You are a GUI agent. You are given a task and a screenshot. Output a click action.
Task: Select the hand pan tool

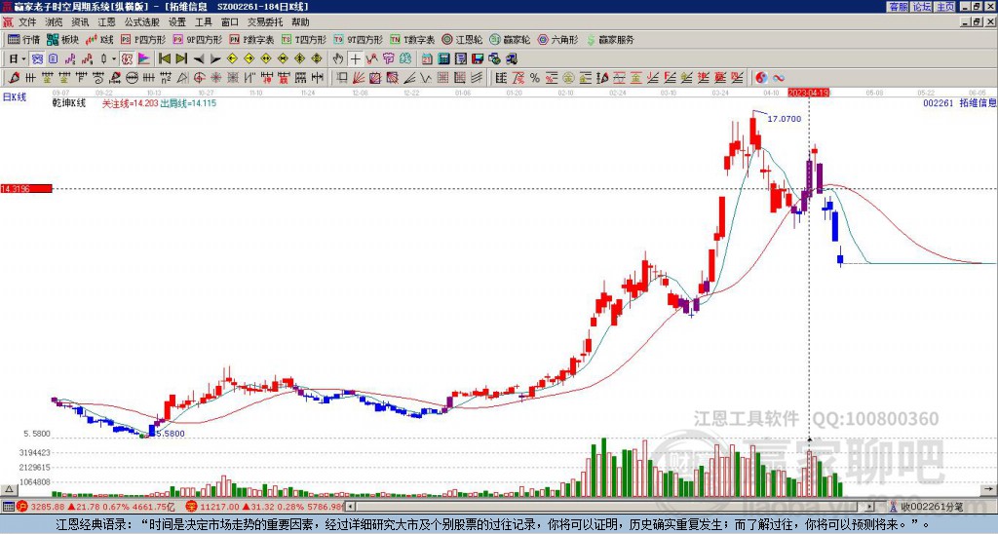pos(338,59)
